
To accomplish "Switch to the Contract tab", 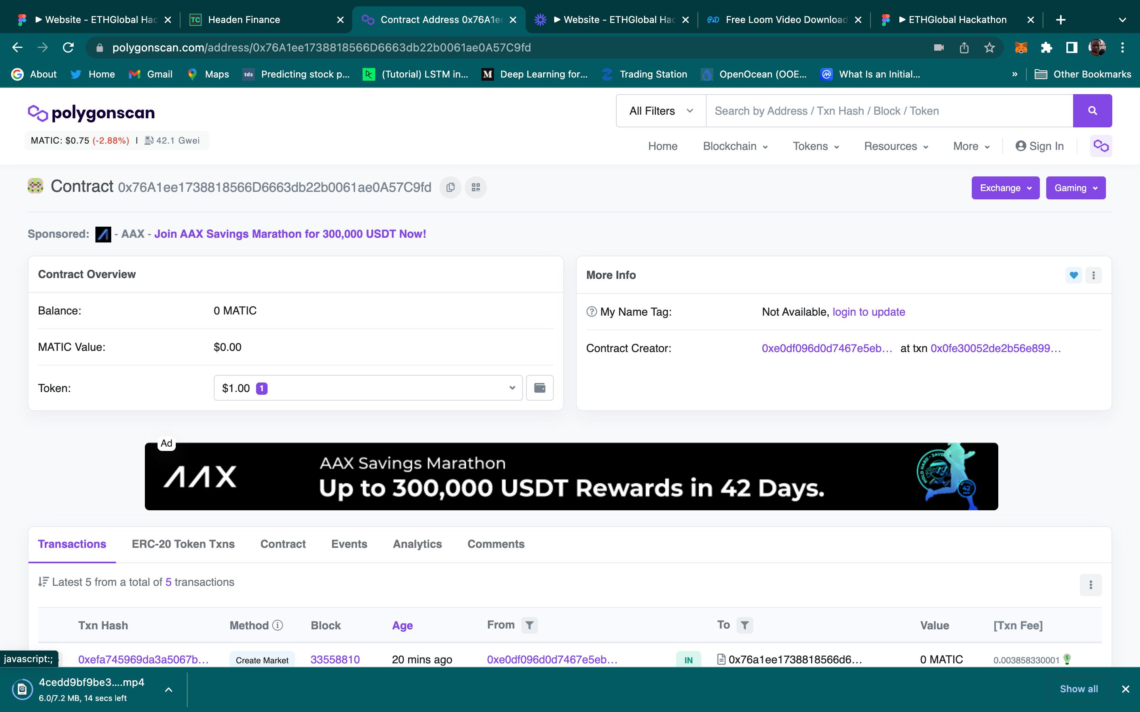I will 283,544.
